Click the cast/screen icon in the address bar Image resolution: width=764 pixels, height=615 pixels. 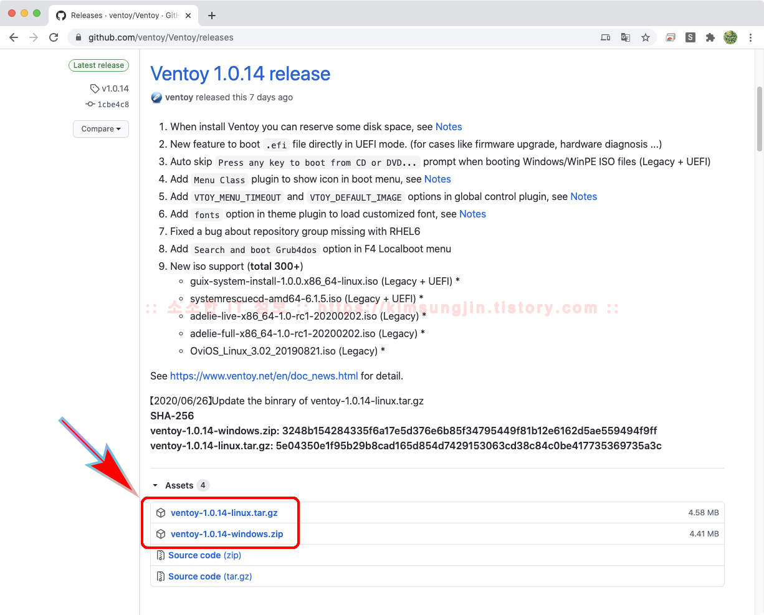pyautogui.click(x=605, y=37)
